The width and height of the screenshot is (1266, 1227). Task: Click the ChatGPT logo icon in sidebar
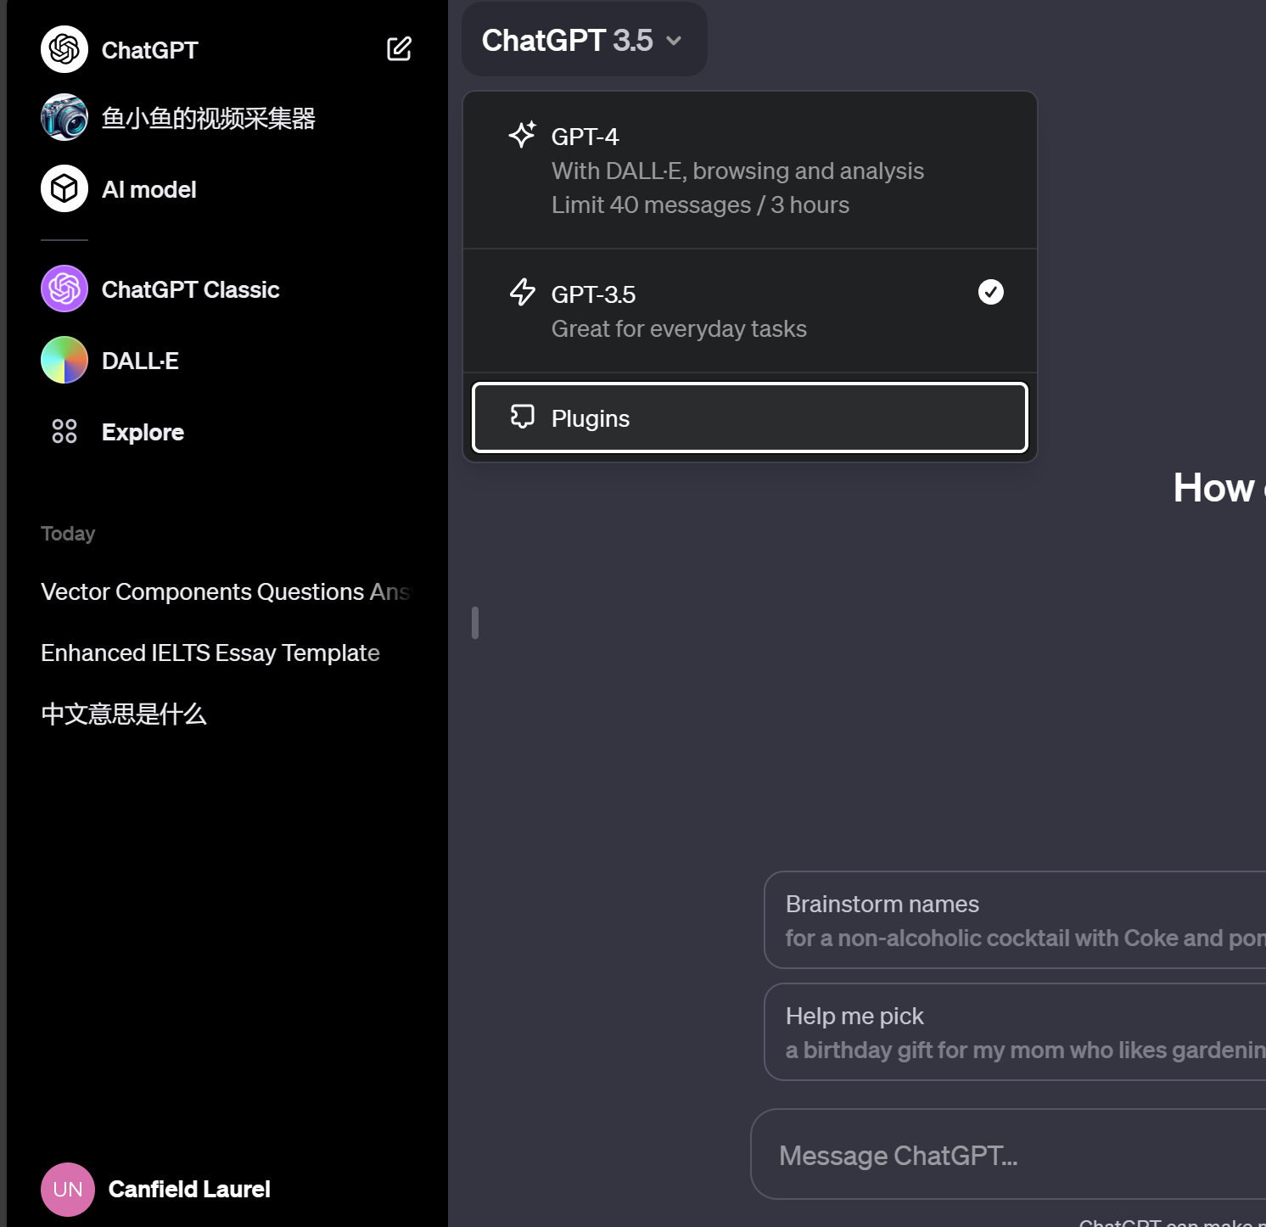64,49
